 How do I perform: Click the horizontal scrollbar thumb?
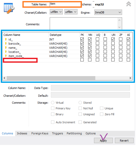pos(51,78)
